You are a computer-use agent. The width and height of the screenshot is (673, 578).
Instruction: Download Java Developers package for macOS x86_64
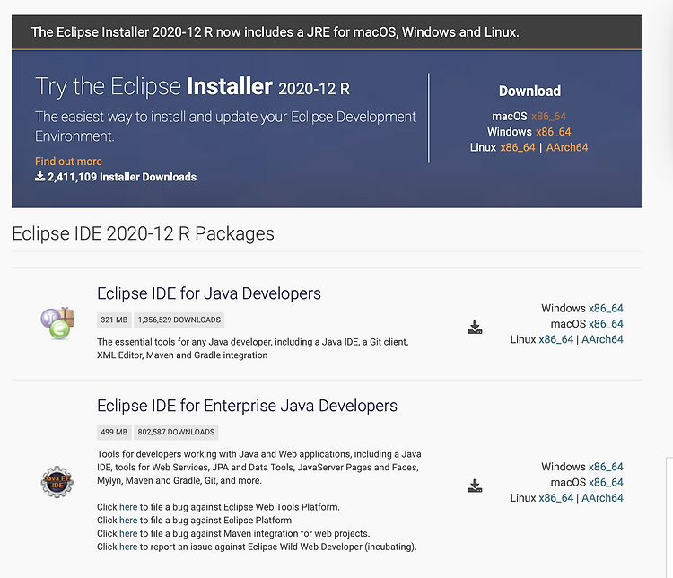click(606, 324)
